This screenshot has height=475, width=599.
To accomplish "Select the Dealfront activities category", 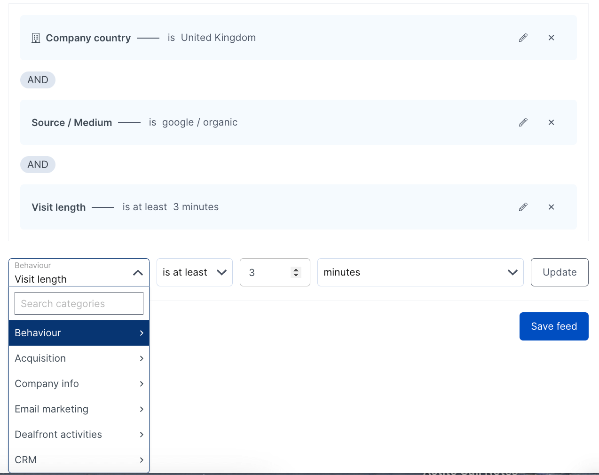I will click(x=79, y=435).
